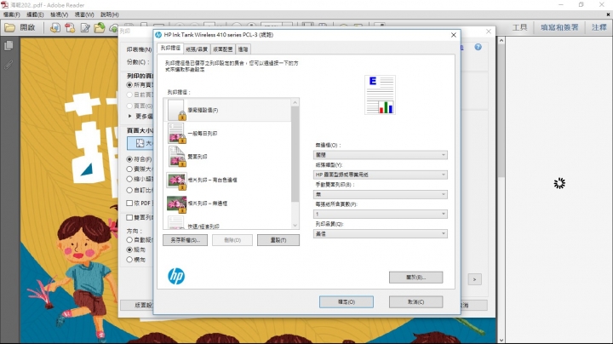This screenshot has width=613, height=344.
Task: Click 另存新檔(S)... button
Action: coord(186,240)
